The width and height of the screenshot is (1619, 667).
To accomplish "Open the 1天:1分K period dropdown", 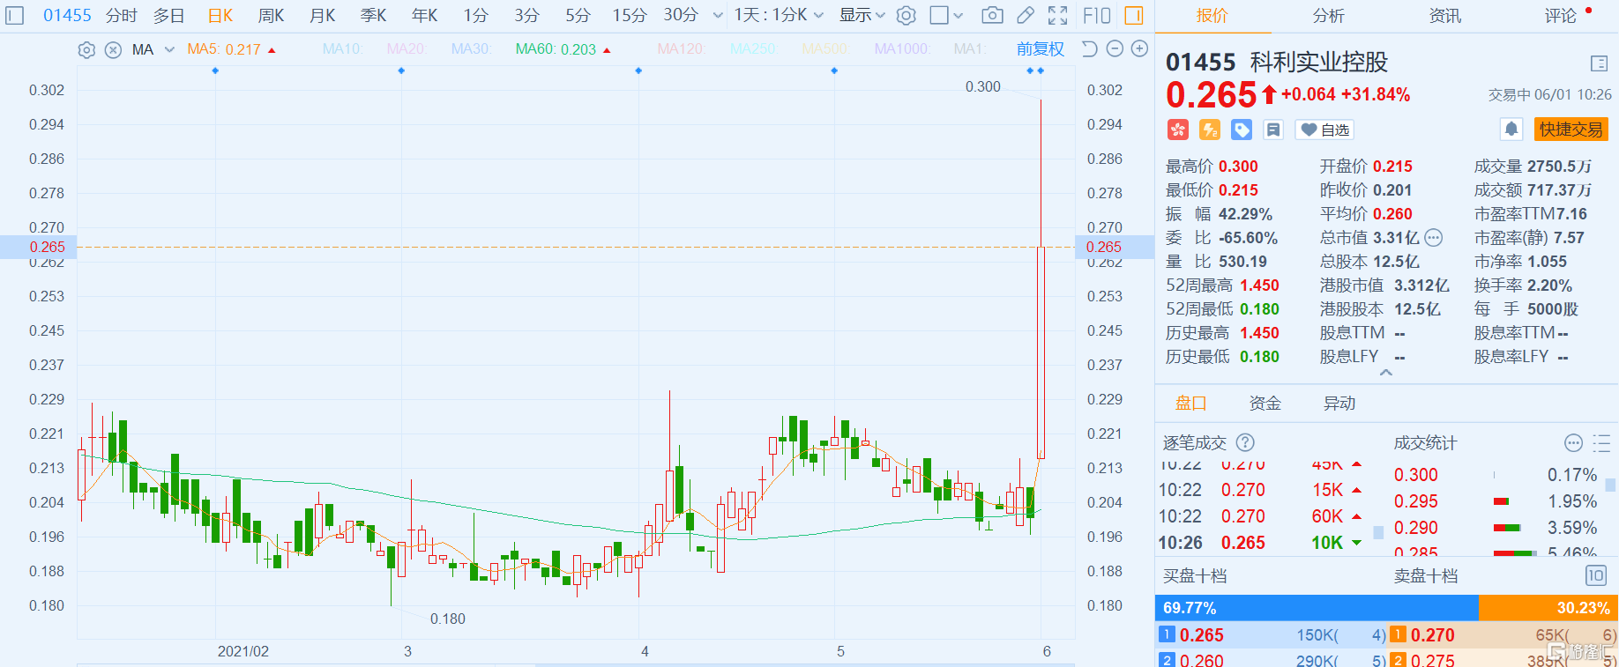I will 779,15.
